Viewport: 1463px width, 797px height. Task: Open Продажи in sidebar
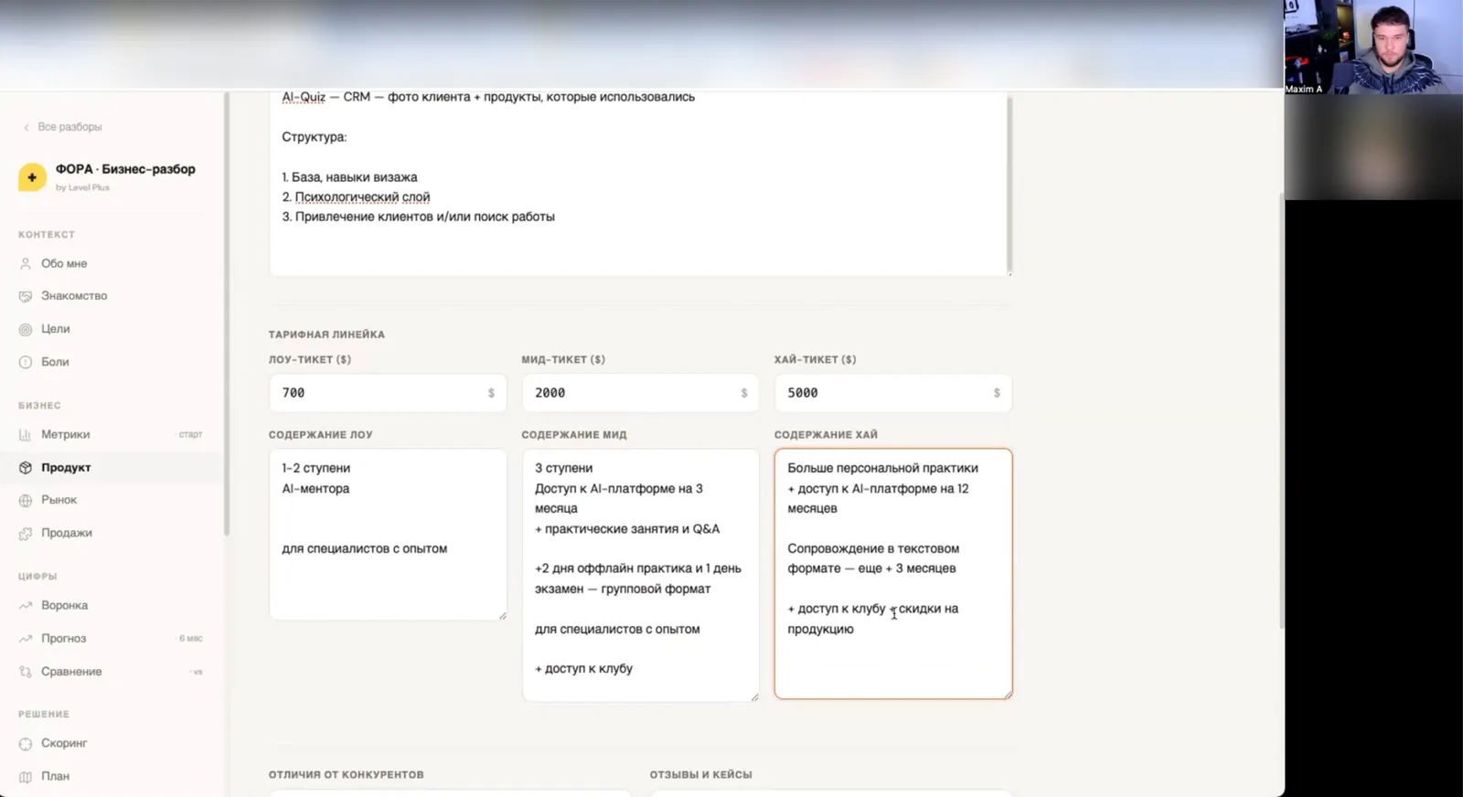pyautogui.click(x=66, y=533)
